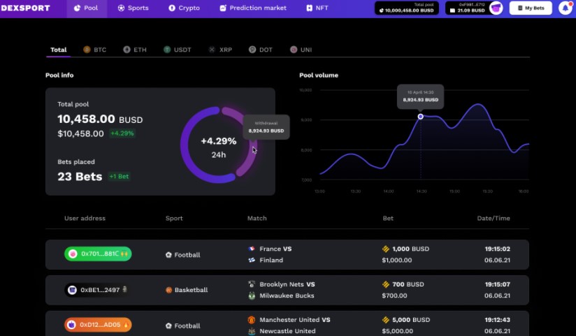Select the ETH tab
The height and width of the screenshot is (336, 576).
(x=135, y=50)
